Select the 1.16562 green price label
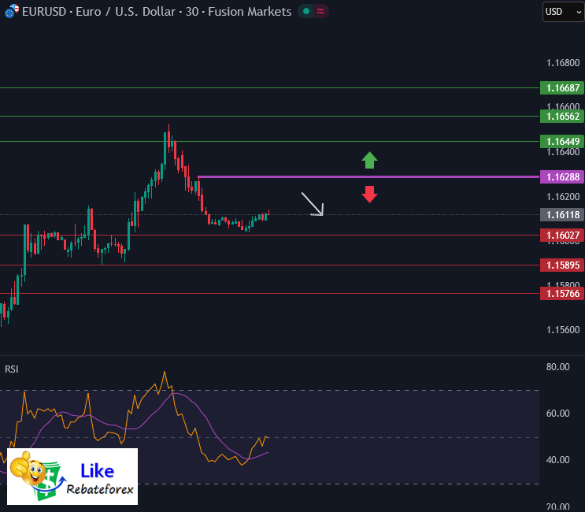This screenshot has width=585, height=512. click(562, 117)
